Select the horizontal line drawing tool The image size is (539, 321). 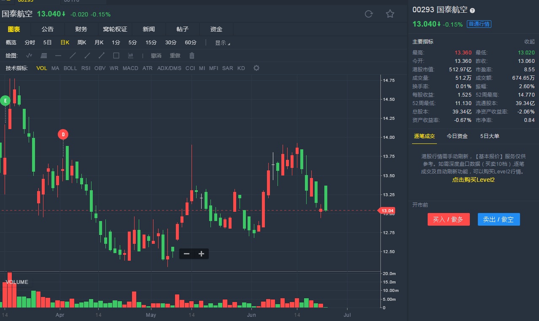click(x=58, y=55)
